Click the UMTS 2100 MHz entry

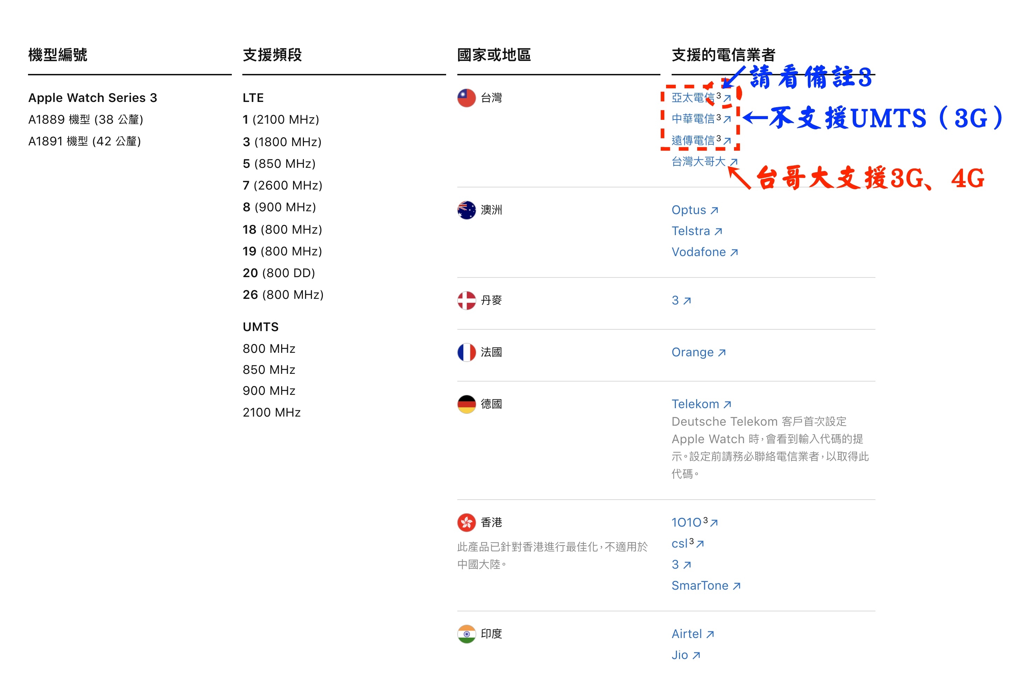pos(271,412)
